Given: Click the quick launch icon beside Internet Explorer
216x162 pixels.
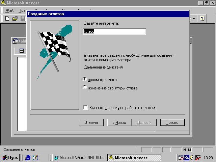Looking at the screenshot, I should click(35, 158).
